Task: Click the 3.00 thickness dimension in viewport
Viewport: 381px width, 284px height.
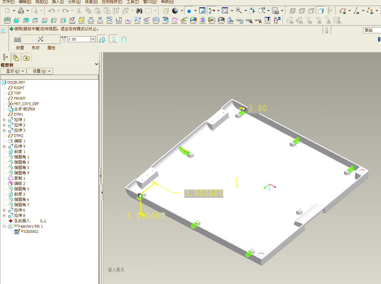Action: point(257,108)
